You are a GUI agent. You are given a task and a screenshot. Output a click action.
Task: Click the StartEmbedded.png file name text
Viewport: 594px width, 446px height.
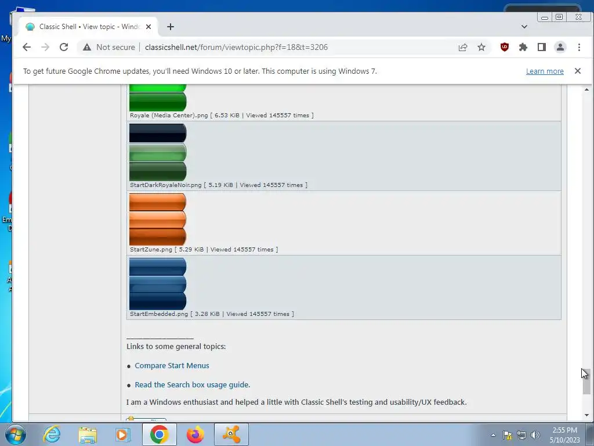tap(159, 314)
